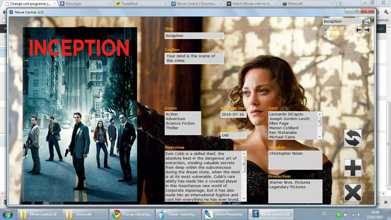Image resolution: width=391 pixels, height=220 pixels.
Task: Switch to the Movie Central Download browser tab
Action: pos(197,4)
